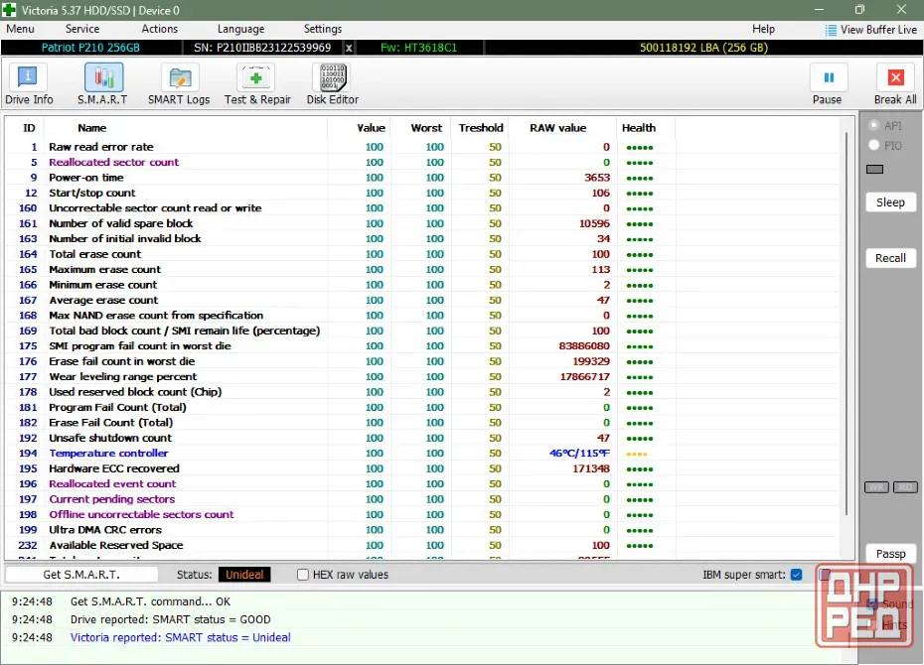Click the Get S.M.A.R.T. button
This screenshot has height=665, width=924.
point(81,575)
